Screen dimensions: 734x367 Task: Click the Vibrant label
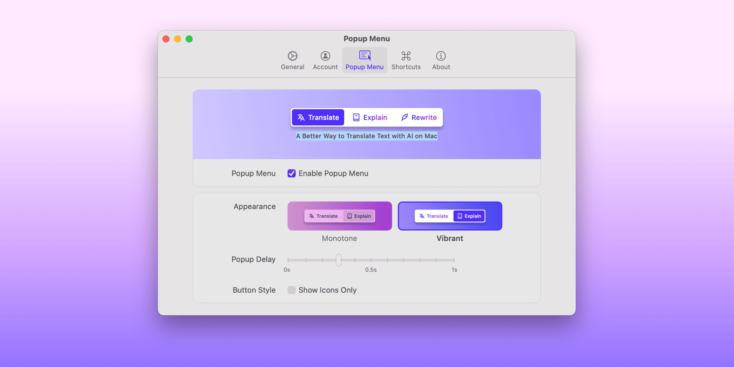[450, 238]
